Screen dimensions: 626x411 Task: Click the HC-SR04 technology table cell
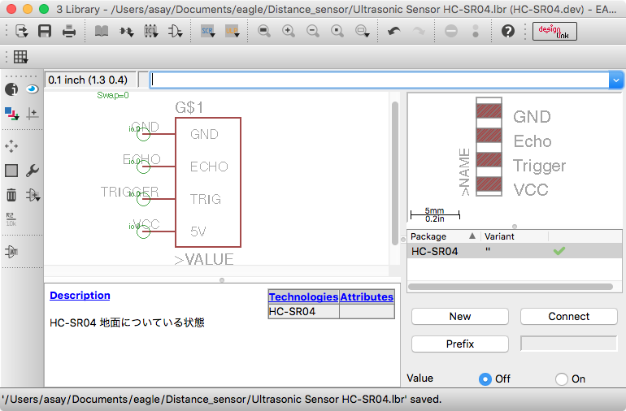point(303,311)
